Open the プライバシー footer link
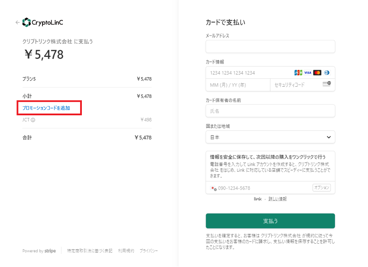Screen dimensions: 368x267 coord(148,251)
